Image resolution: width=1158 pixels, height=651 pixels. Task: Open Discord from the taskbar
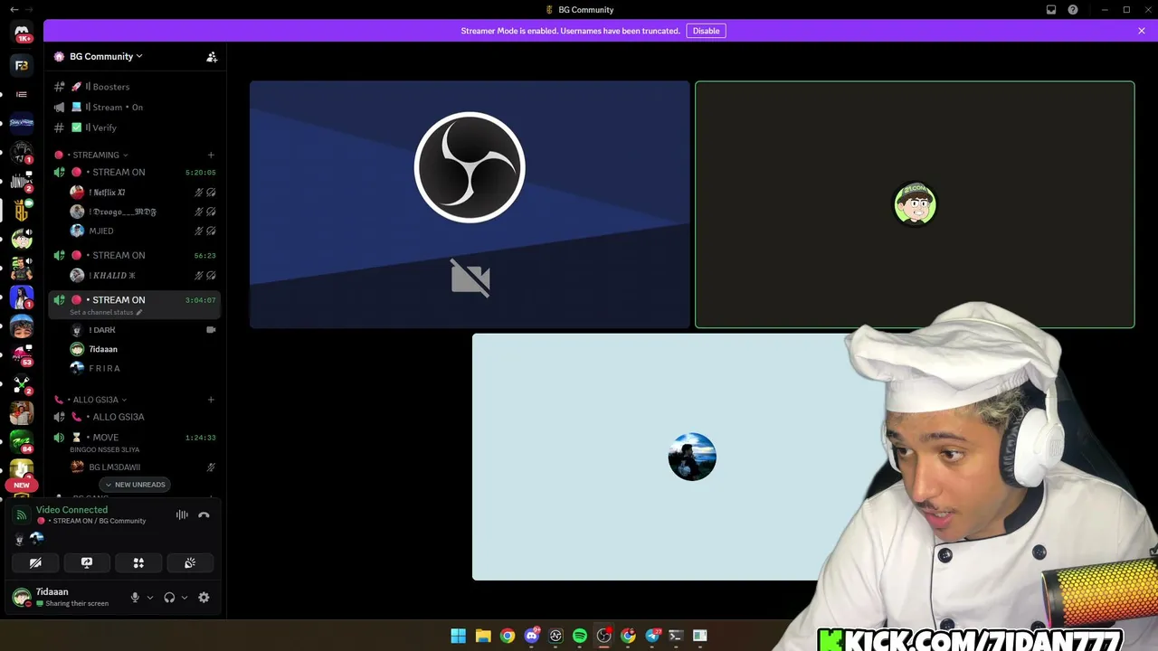[532, 636]
